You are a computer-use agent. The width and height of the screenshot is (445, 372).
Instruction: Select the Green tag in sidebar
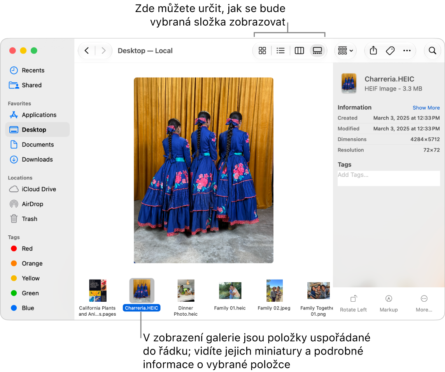(x=37, y=293)
